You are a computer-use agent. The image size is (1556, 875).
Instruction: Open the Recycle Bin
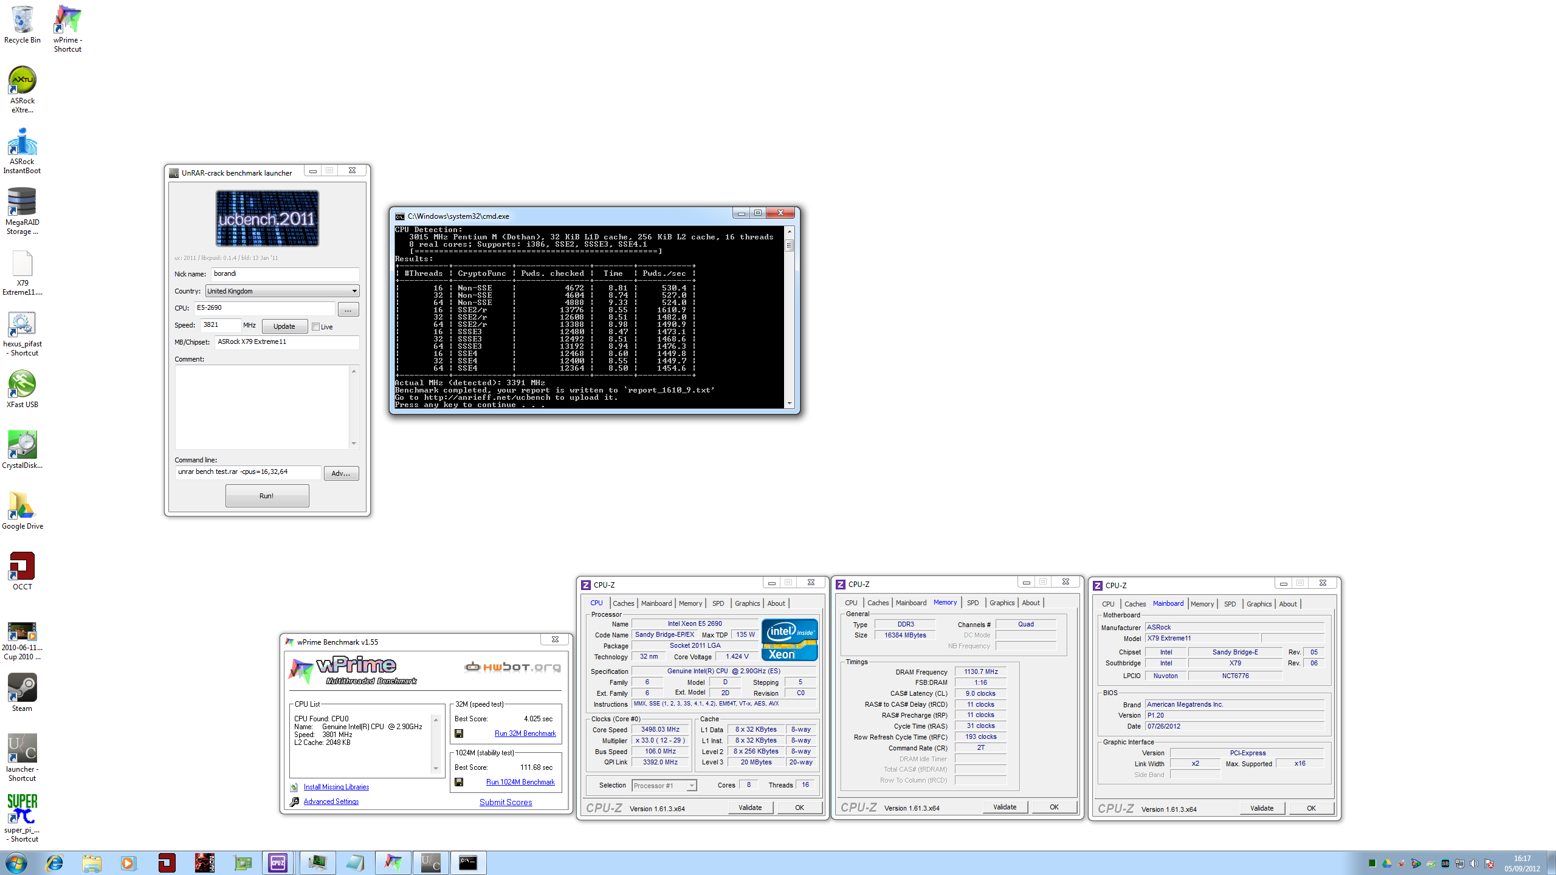(x=22, y=24)
